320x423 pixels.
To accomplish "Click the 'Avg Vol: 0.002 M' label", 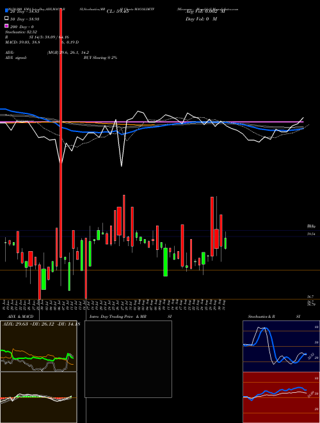I will click(x=205, y=12).
